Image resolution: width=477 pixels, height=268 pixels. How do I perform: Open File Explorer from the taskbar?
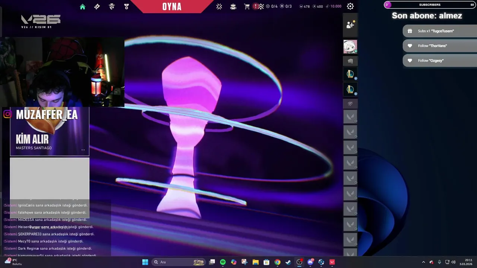256,262
